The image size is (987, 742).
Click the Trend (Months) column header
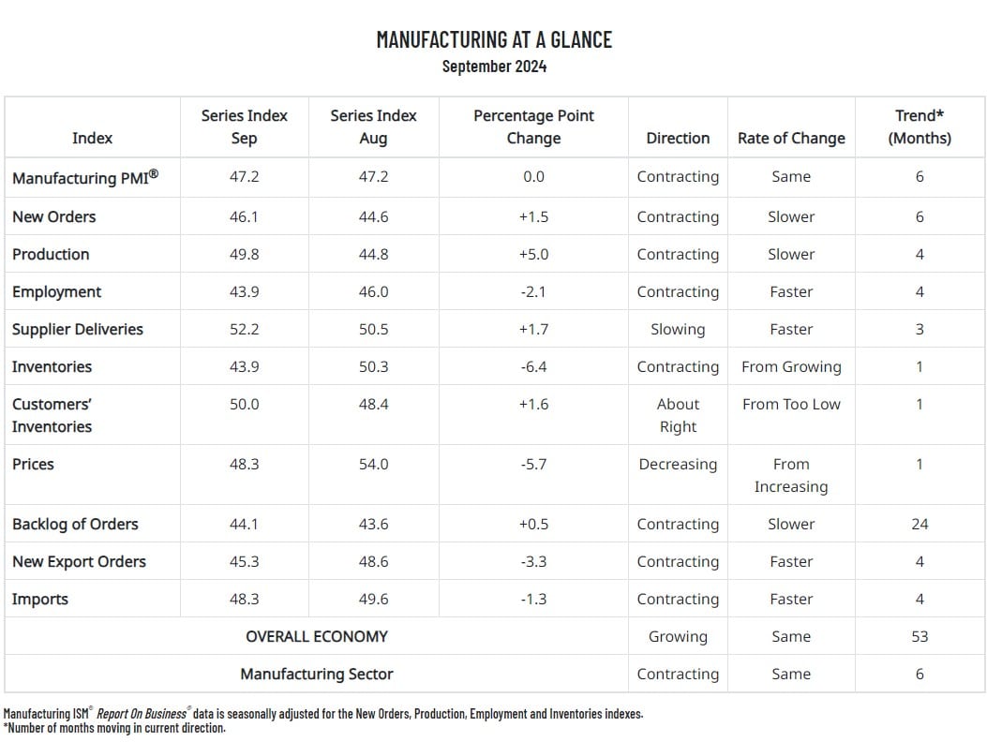tap(919, 126)
